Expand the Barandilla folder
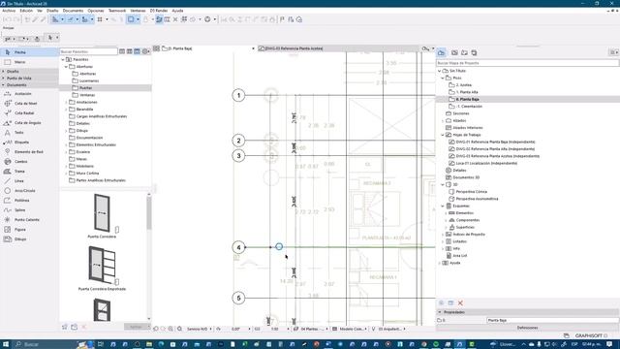The image size is (620, 349). 66,110
